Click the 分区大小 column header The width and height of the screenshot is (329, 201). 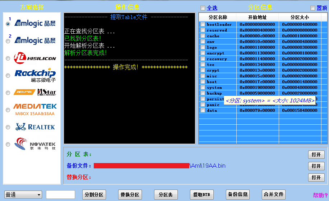pos(300,17)
